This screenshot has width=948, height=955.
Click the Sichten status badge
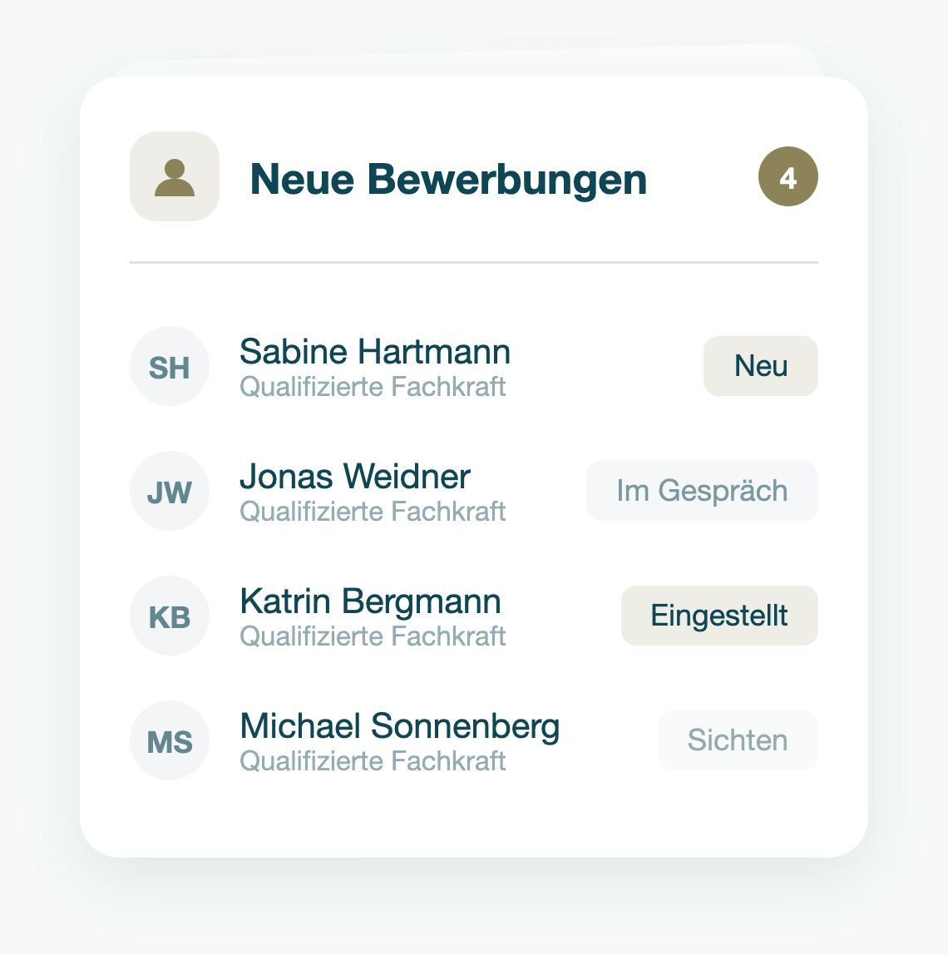(738, 740)
